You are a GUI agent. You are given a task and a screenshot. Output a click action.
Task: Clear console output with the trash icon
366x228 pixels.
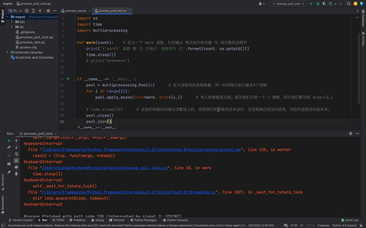point(16,173)
